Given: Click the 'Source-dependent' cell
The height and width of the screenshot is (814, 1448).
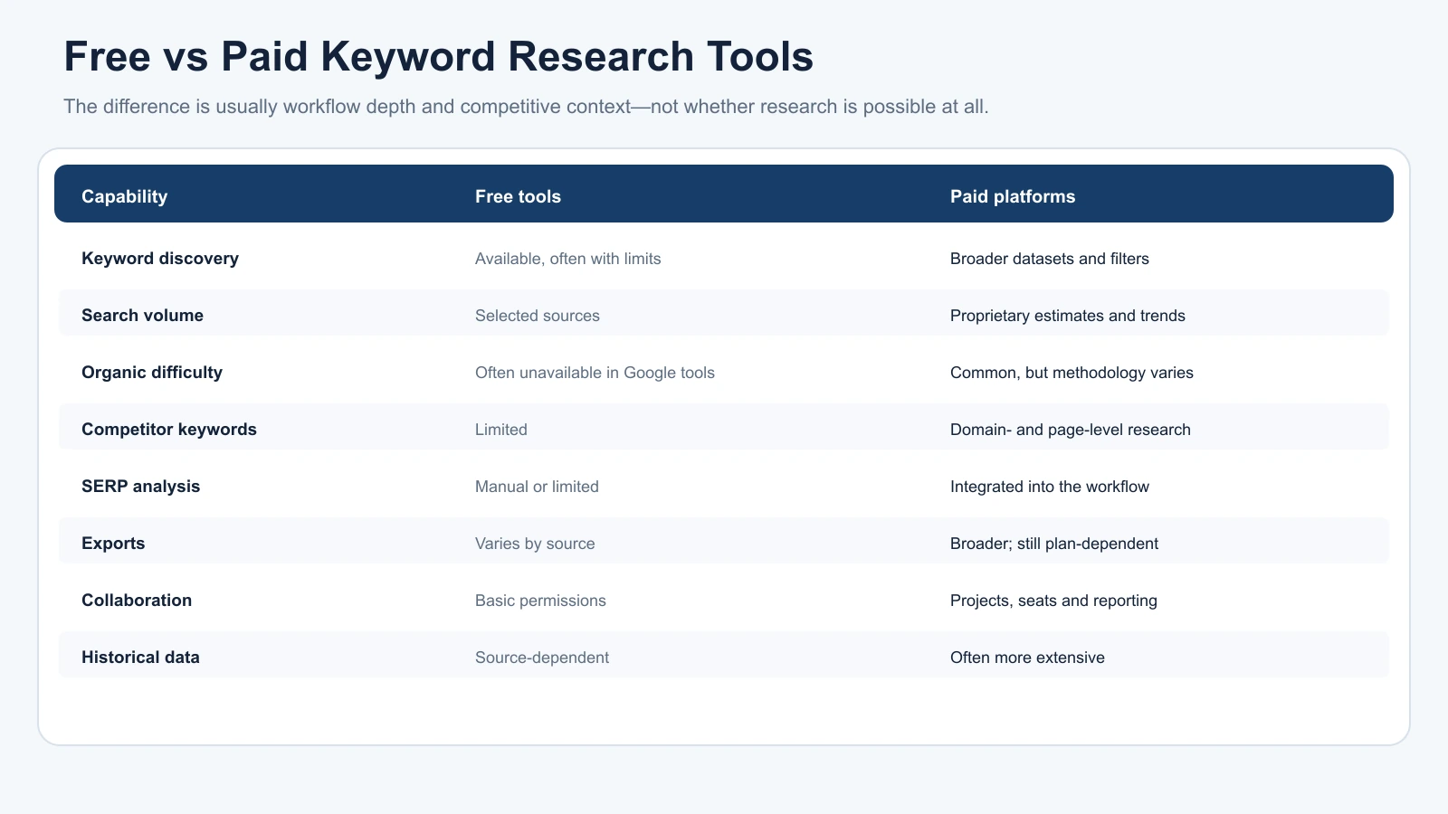Looking at the screenshot, I should (541, 658).
